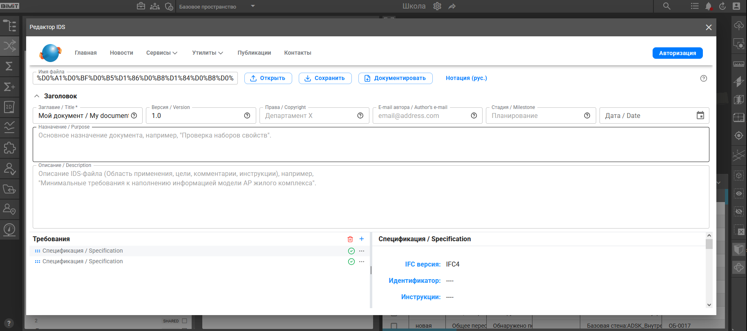Click the specification panel scrollbar down arrow
The width and height of the screenshot is (747, 331).
coord(709,305)
